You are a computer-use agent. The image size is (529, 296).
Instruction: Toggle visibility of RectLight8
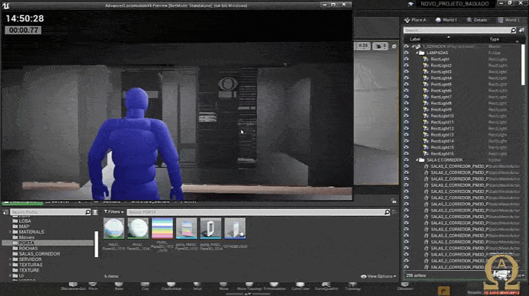click(406, 104)
